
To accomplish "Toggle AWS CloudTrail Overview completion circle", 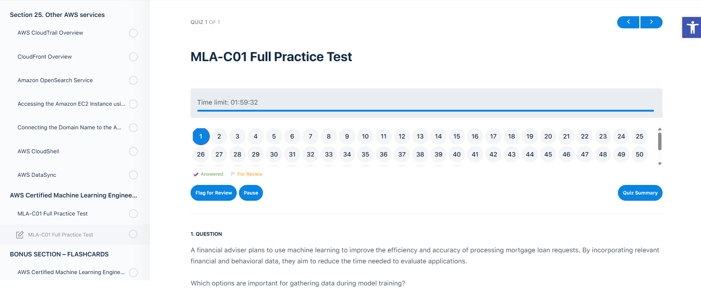I will coord(133,33).
